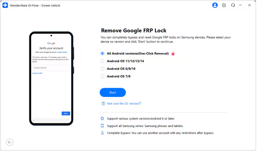Click the Google logo in the phone preview
257x151 pixels.
[52, 43]
